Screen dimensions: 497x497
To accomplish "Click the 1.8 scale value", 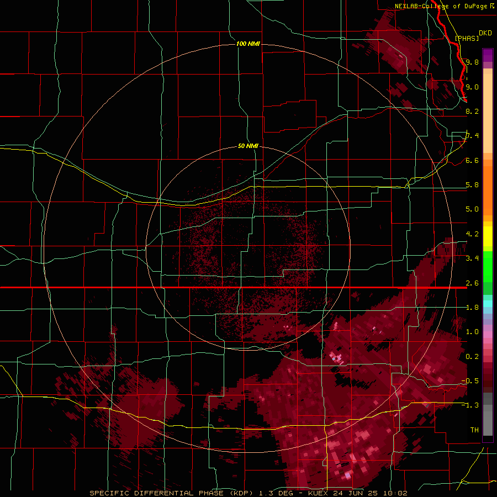I will point(472,308).
